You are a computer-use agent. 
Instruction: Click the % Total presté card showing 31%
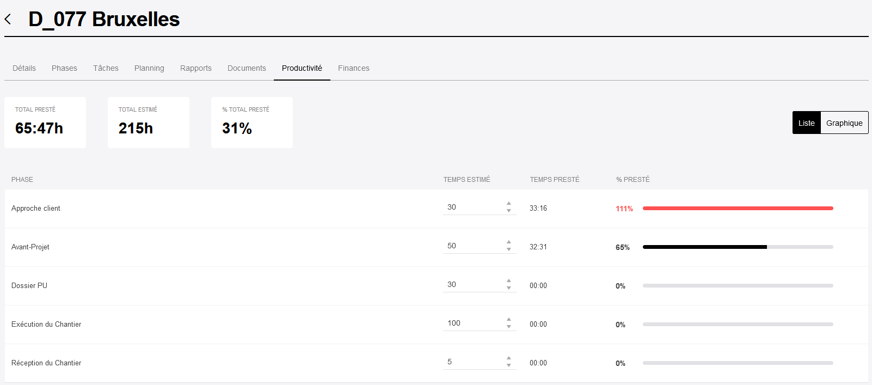(252, 123)
